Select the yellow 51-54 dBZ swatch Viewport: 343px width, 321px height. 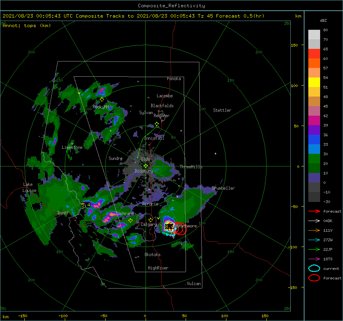[314, 82]
